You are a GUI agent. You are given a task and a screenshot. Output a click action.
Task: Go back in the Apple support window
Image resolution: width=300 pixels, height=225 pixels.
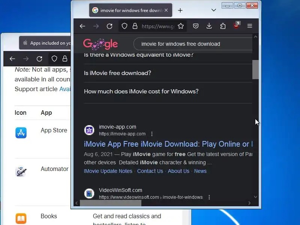12,59
